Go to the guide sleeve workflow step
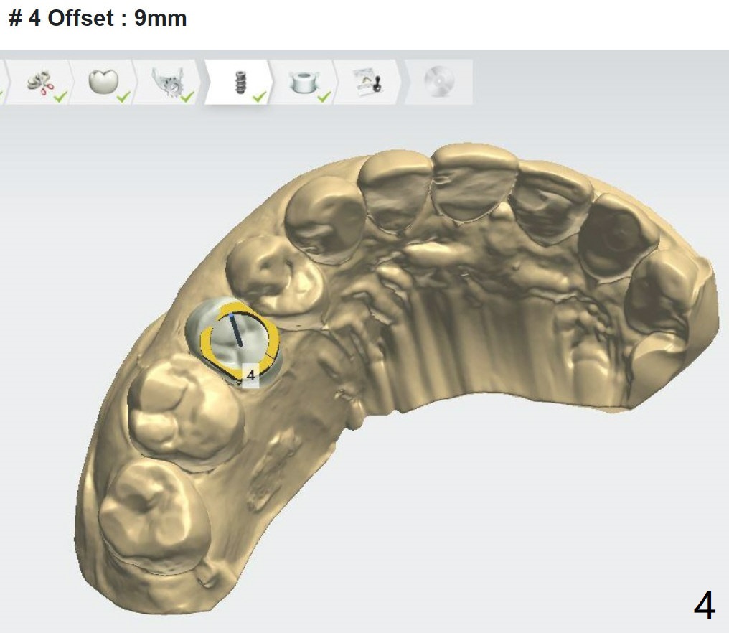Screen dimensions: 729x633 [305, 83]
